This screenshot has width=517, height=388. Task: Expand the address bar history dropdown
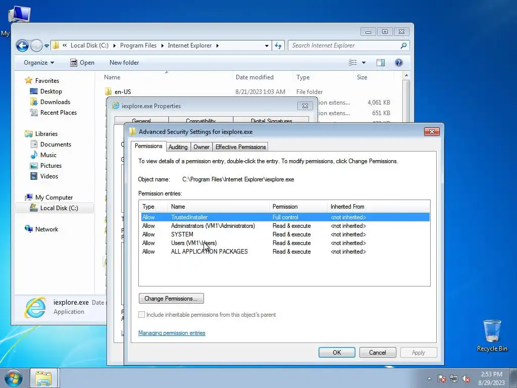[267, 46]
